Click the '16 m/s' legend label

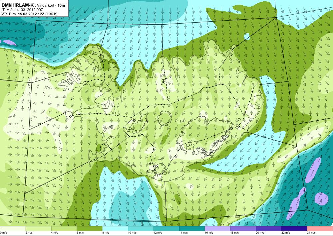pyautogui.click(x=209, y=233)
